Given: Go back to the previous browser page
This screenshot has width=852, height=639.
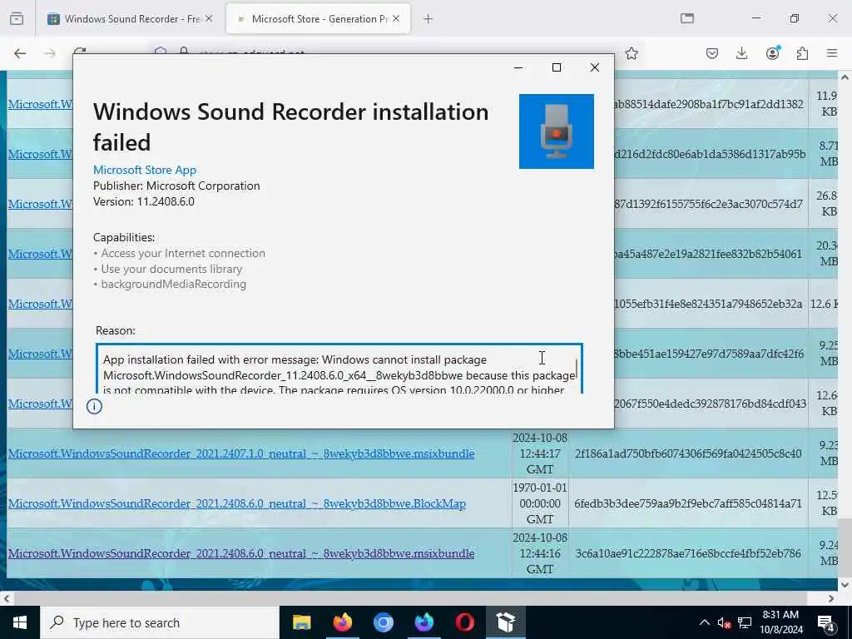Looking at the screenshot, I should (x=20, y=53).
